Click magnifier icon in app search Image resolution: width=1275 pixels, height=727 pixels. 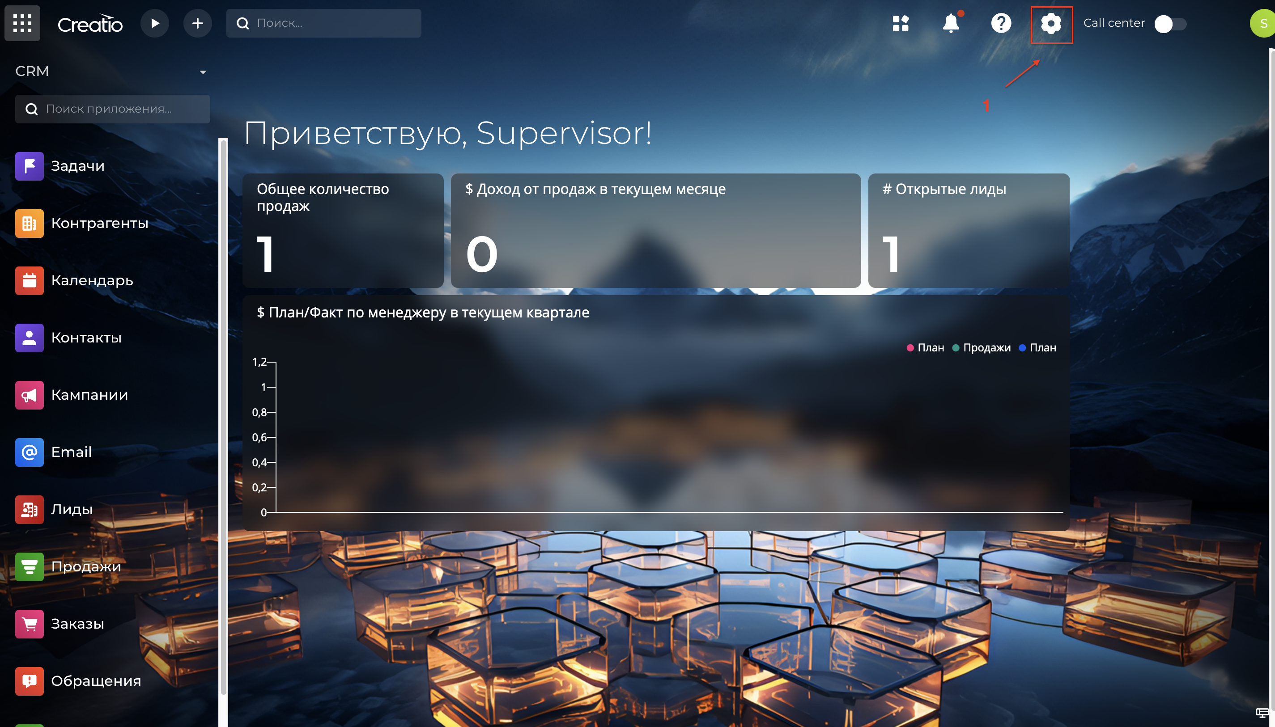coord(31,109)
